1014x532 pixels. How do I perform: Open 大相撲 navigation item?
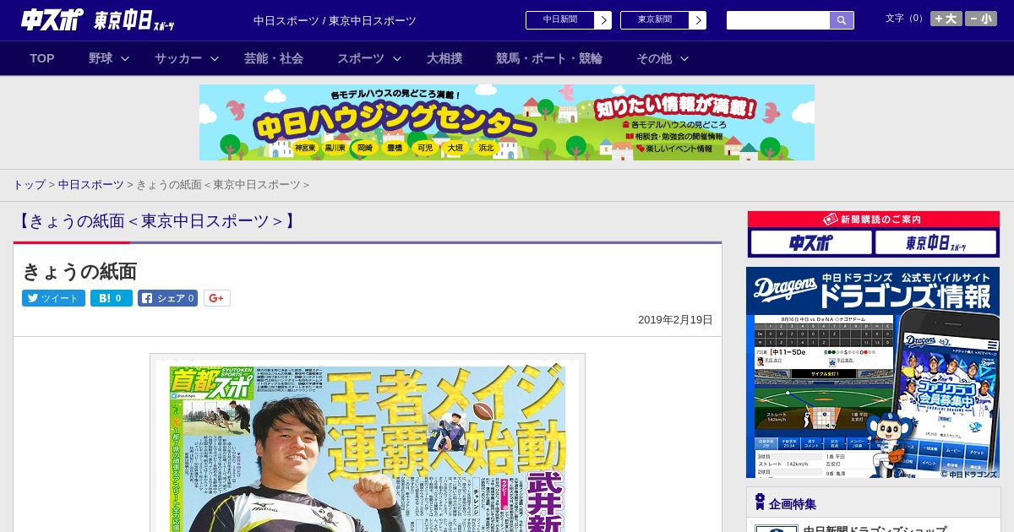point(444,58)
